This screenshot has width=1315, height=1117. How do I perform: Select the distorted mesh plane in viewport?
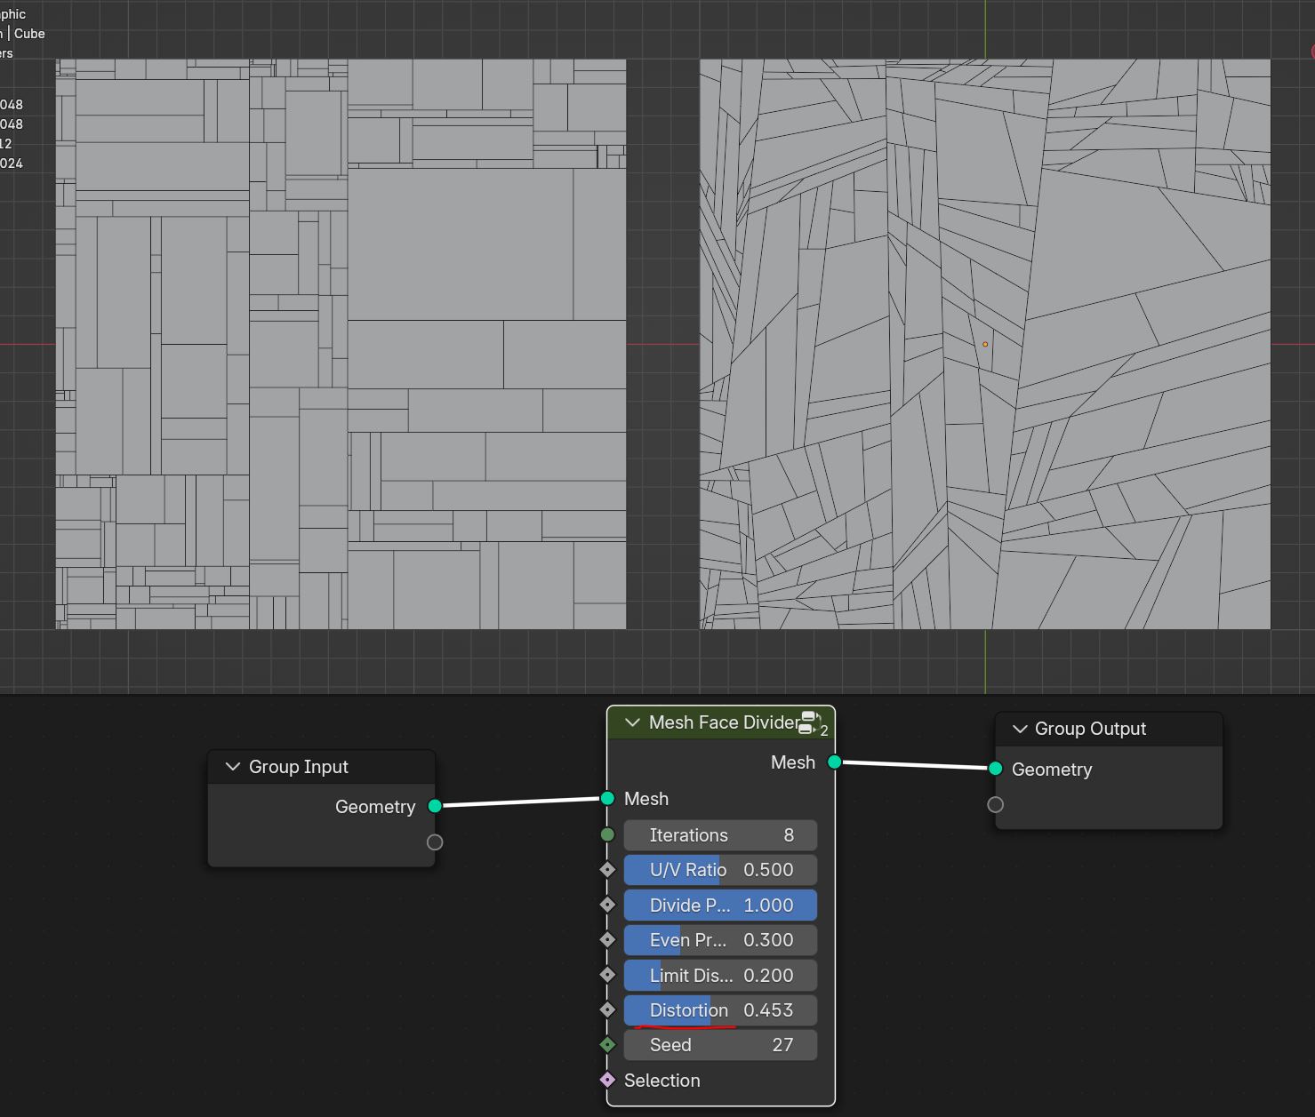[x=985, y=345]
